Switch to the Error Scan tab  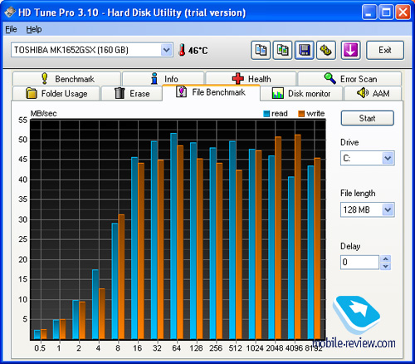[x=349, y=79]
